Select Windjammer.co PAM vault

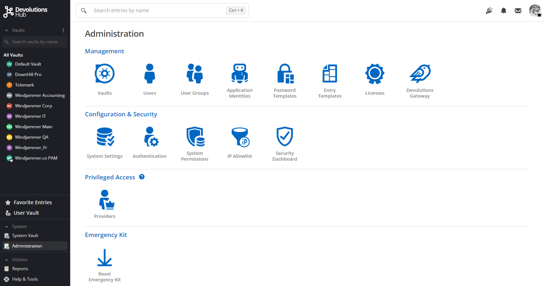(35, 158)
